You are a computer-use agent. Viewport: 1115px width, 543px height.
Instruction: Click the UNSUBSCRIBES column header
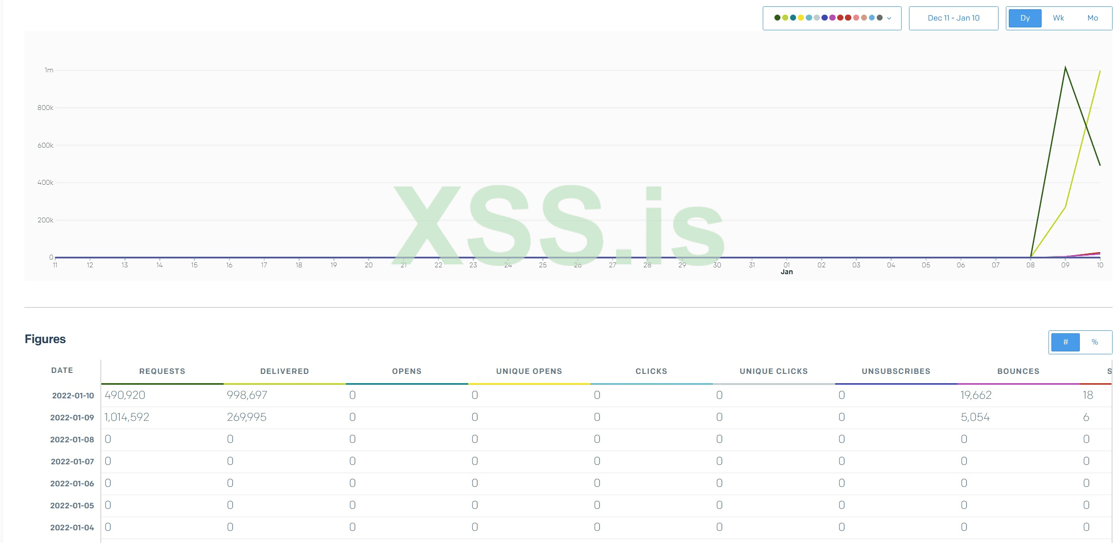896,371
